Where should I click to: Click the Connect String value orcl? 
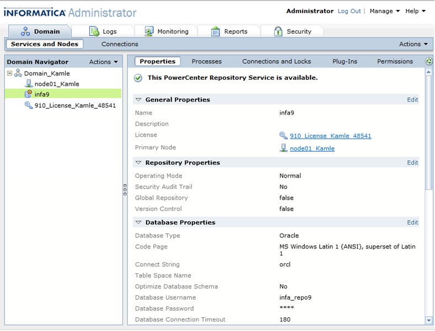[x=284, y=264]
